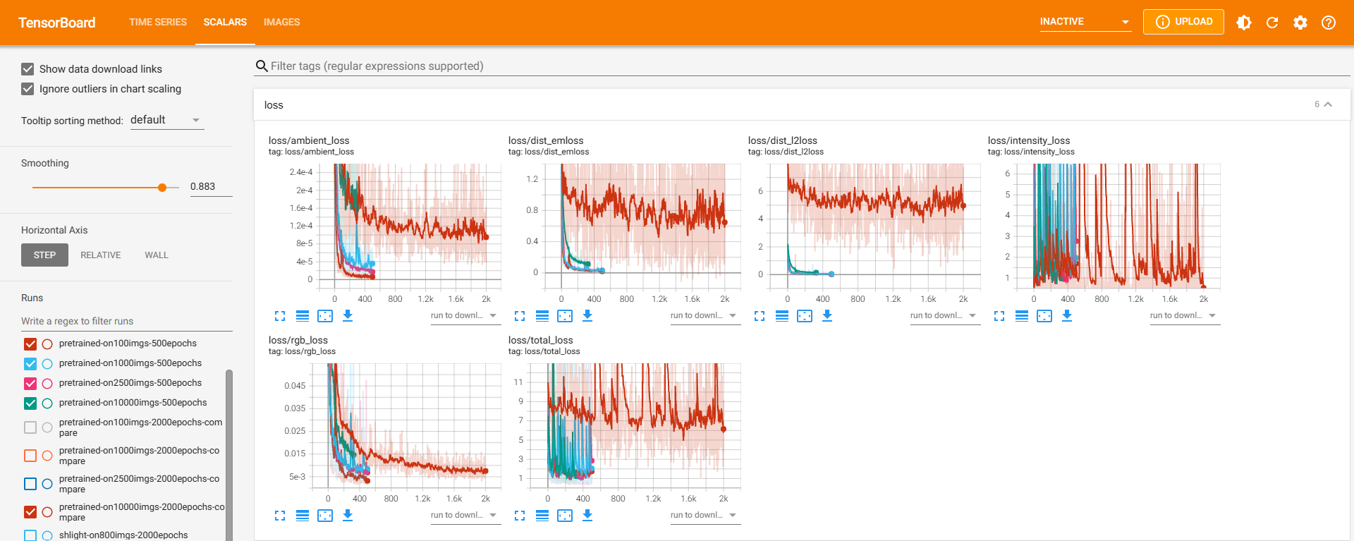Fit domain to data on loss/ambient_loss chart
Image resolution: width=1354 pixels, height=541 pixels.
325,316
